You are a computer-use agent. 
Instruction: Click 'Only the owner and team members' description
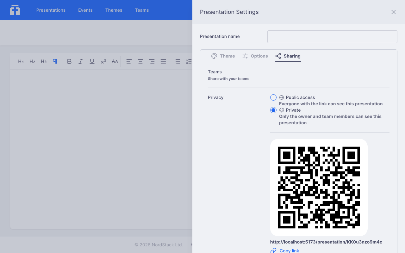pos(330,120)
